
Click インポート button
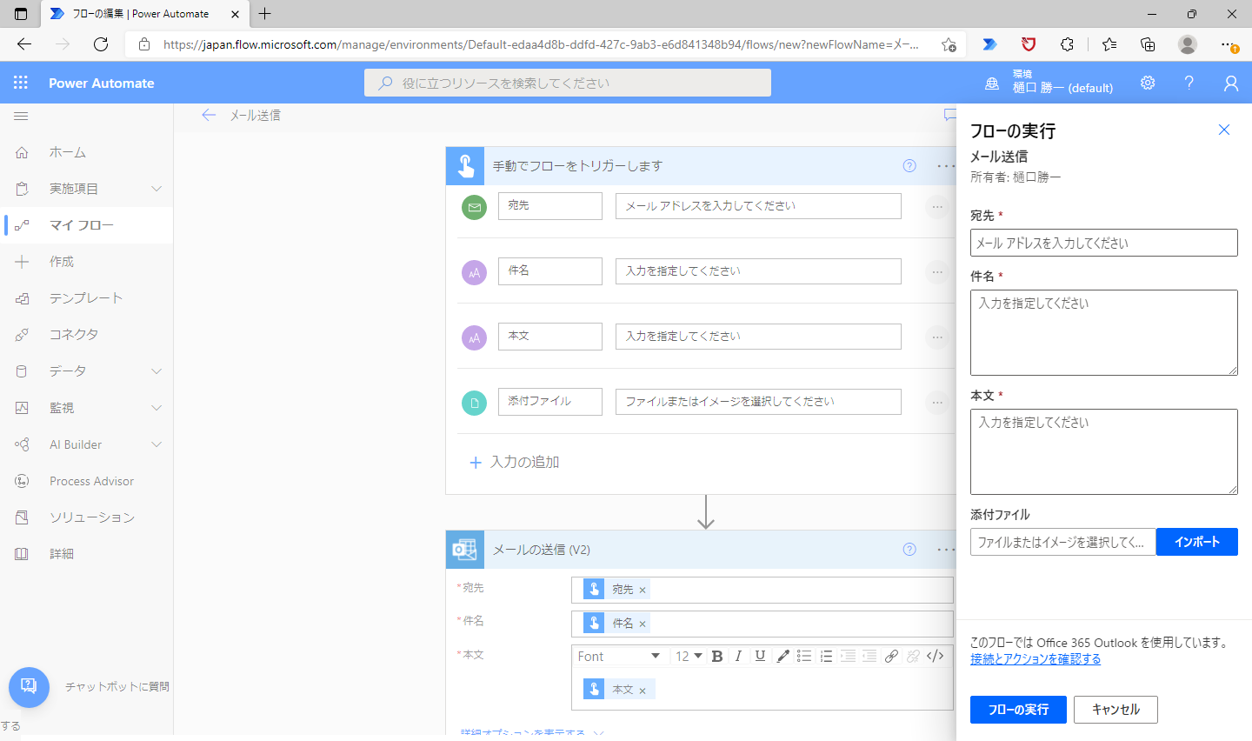(x=1197, y=542)
